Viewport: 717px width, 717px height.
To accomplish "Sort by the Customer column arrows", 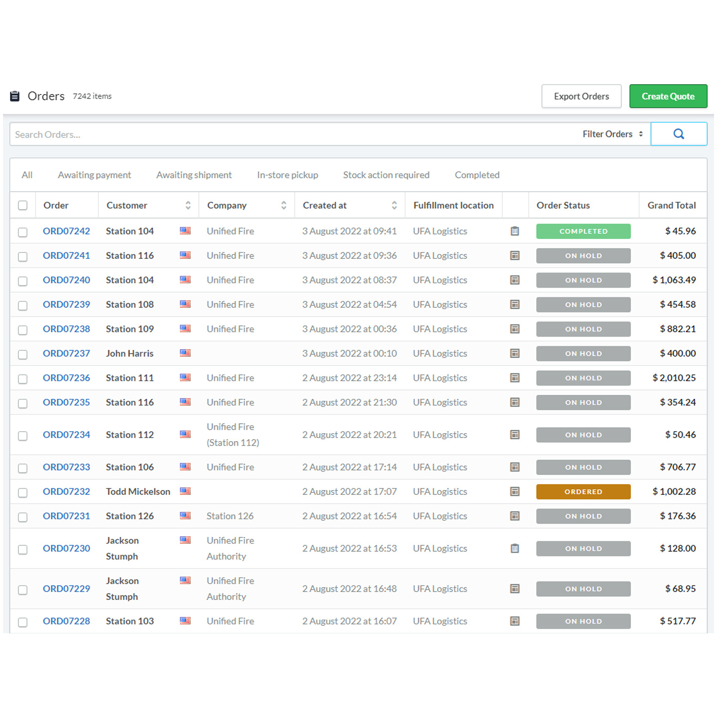I will pyautogui.click(x=188, y=205).
